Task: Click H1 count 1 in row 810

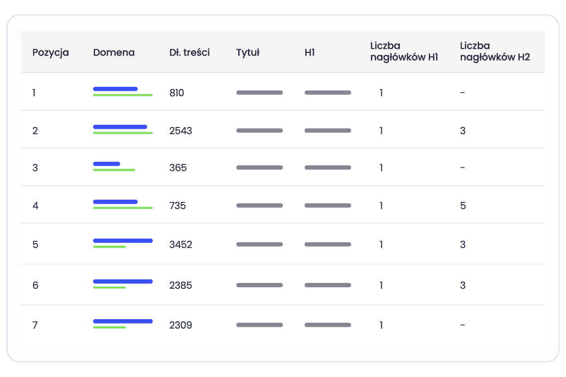Action: point(381,93)
